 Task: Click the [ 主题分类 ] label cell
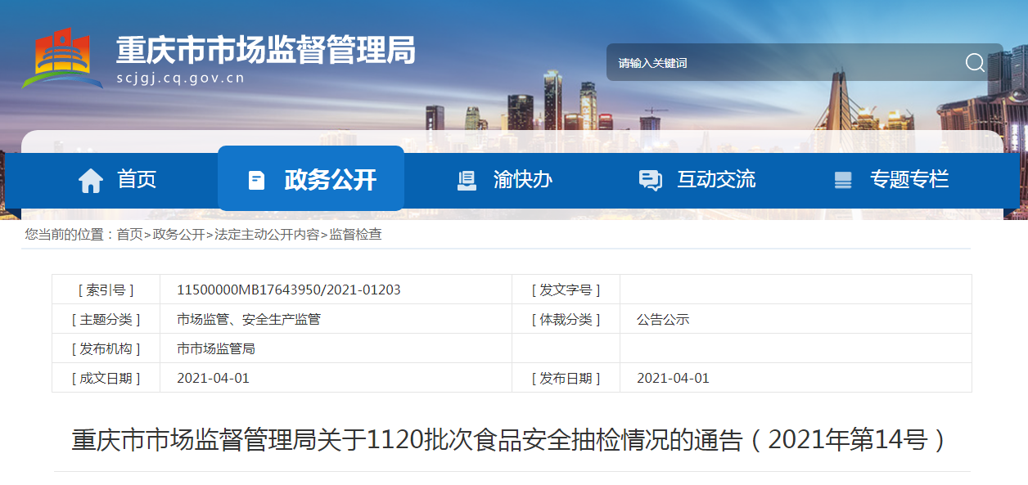tap(106, 319)
